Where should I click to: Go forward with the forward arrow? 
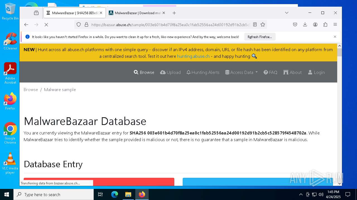36,25
